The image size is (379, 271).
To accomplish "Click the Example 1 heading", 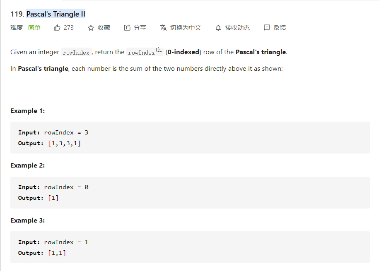I will coord(28,111).
